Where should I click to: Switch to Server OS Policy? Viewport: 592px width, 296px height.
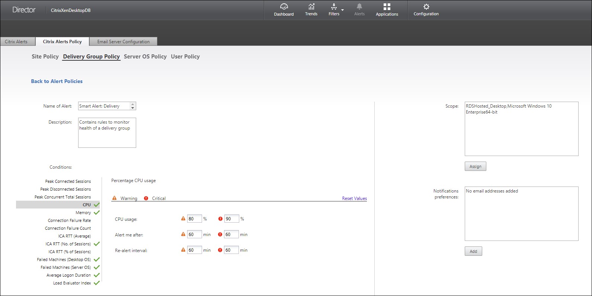click(x=145, y=57)
